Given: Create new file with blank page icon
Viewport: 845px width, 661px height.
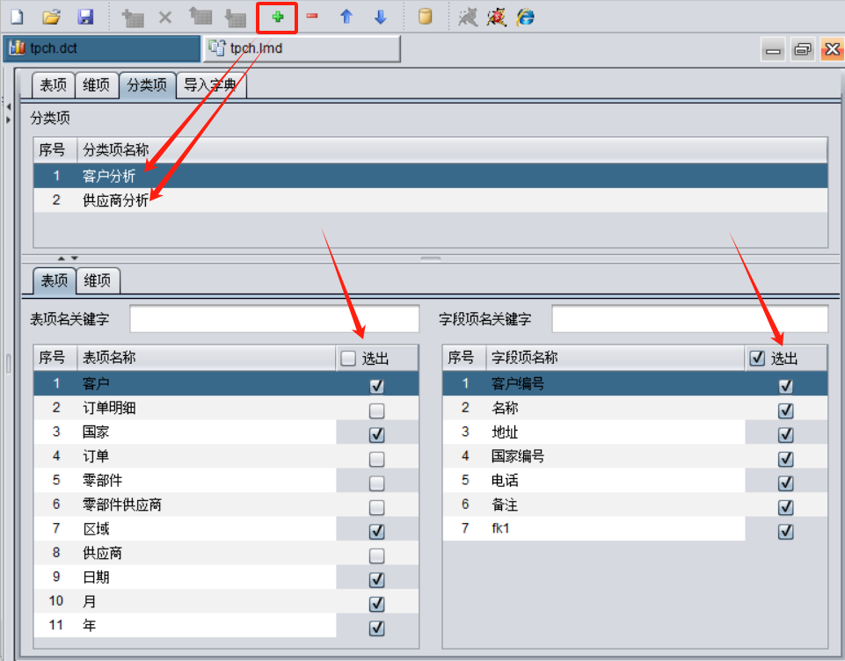Looking at the screenshot, I should (x=16, y=17).
